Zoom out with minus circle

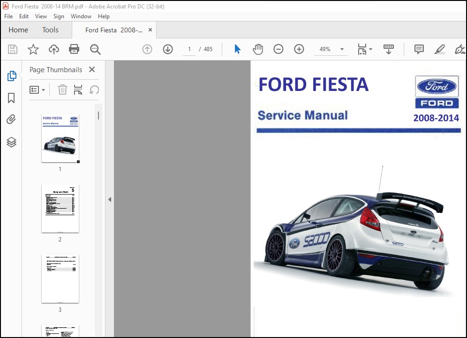(x=278, y=49)
